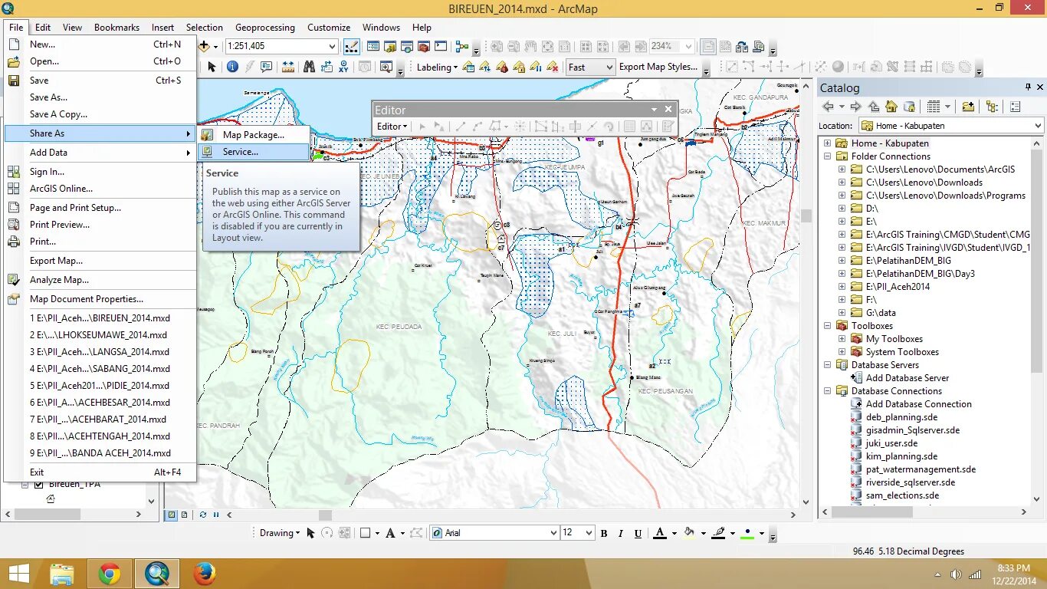Viewport: 1047px width, 589px height.
Task: Open the ModelBuilder window icon
Action: (462, 46)
